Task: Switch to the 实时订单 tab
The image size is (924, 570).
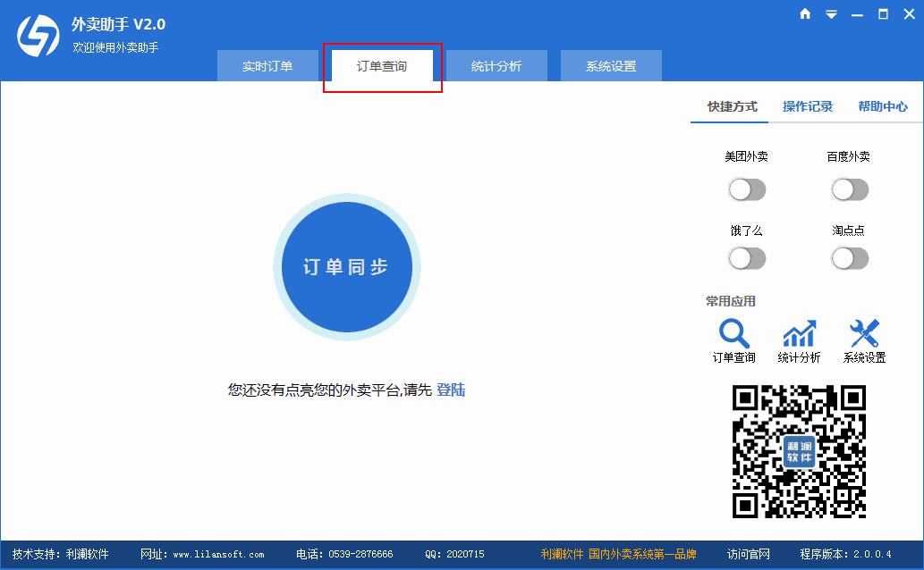Action: (x=269, y=65)
